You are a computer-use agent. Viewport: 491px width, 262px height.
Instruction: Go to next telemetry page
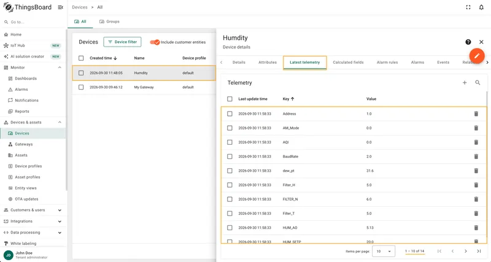[x=466, y=251]
